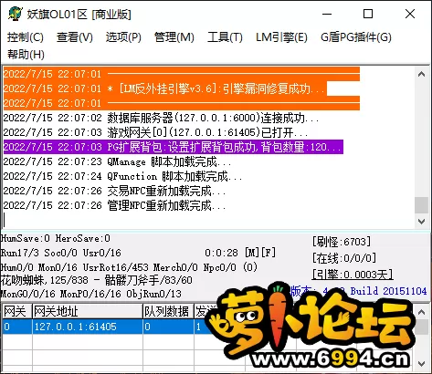
Task: Click the gateway table scroll down arrow
Action: 422,364
